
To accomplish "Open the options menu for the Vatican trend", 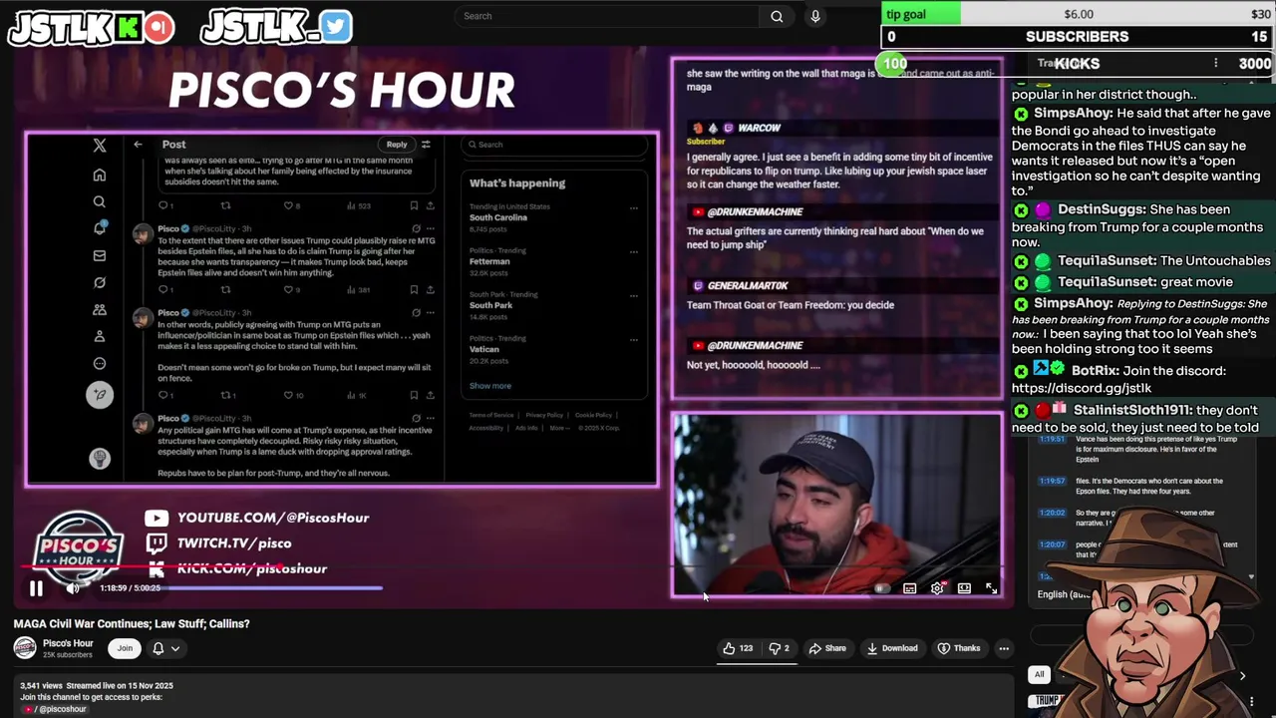I will (x=633, y=341).
